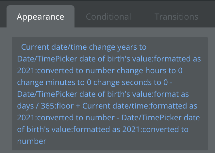The height and width of the screenshot is (153, 215).
Task: Click the final word 'number' ending the expression
Action: click(32, 141)
